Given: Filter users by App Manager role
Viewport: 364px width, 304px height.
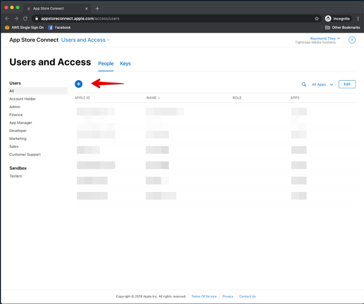Looking at the screenshot, I should tap(20, 123).
